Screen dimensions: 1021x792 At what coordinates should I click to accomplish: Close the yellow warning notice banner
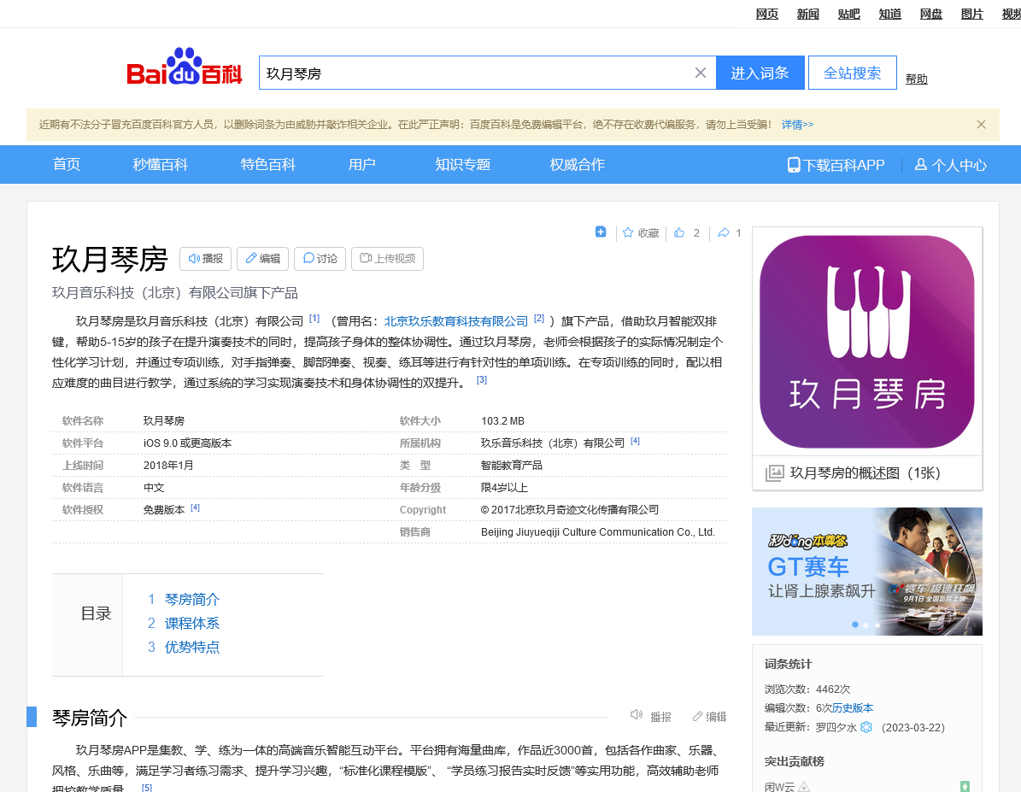point(982,125)
